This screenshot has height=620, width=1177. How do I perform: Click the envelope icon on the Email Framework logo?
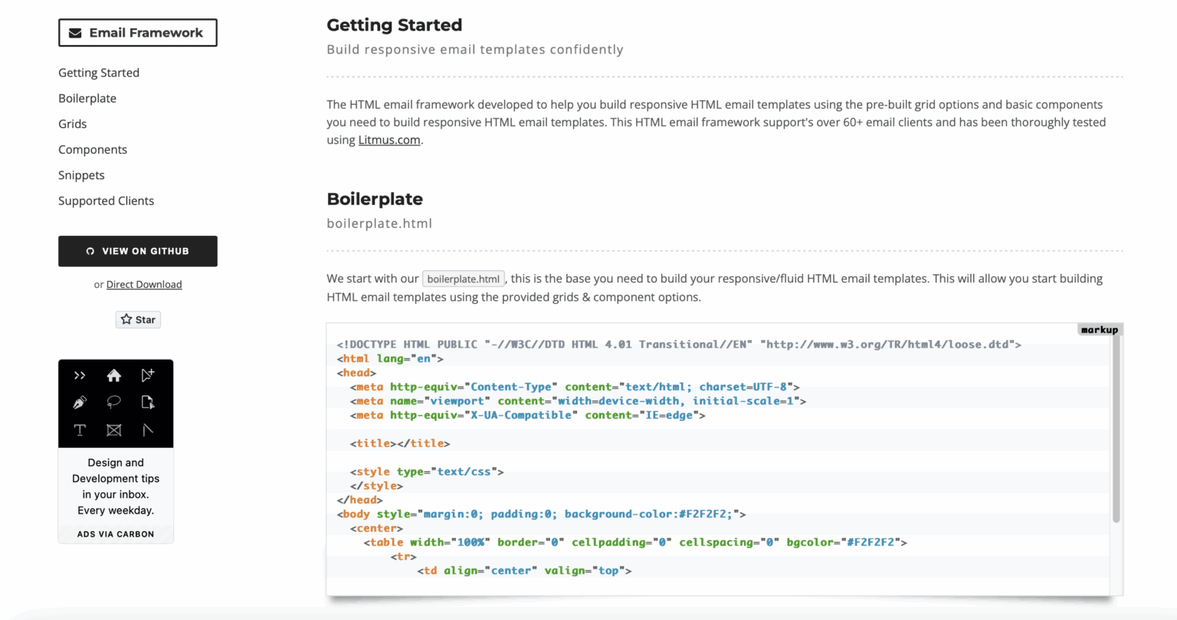74,32
